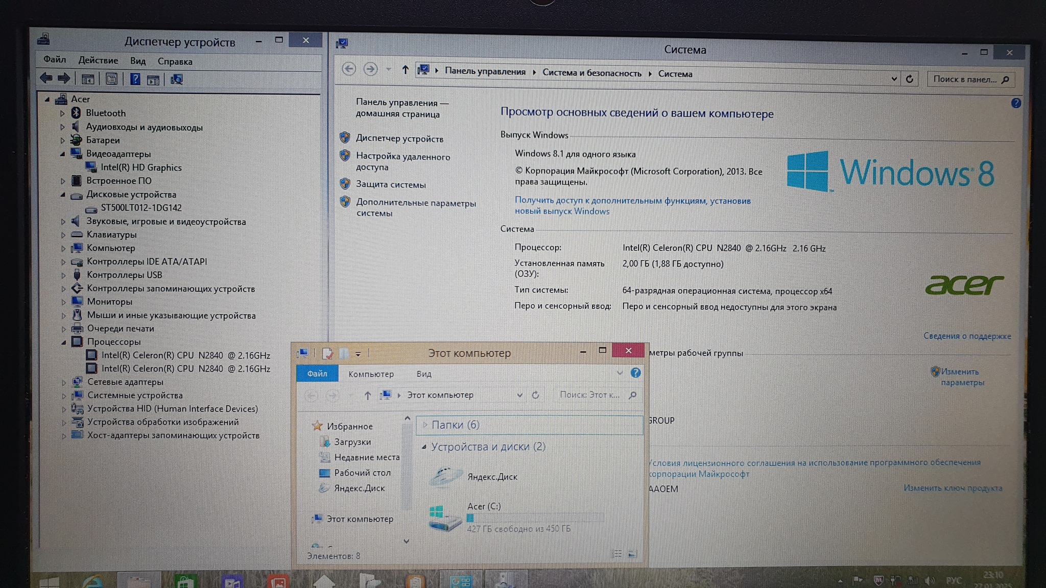The image size is (1046, 588).
Task: Click the Яндекс.Диск drive icon
Action: point(445,476)
